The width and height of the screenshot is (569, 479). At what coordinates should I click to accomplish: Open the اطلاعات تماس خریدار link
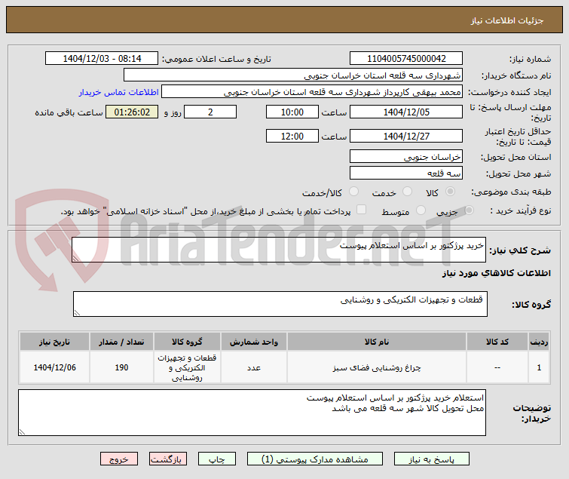click(x=118, y=92)
